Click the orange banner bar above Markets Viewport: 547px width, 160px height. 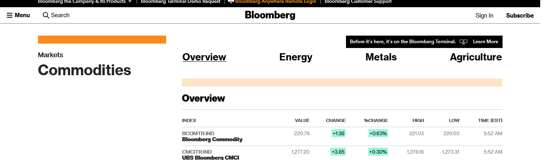tap(102, 40)
